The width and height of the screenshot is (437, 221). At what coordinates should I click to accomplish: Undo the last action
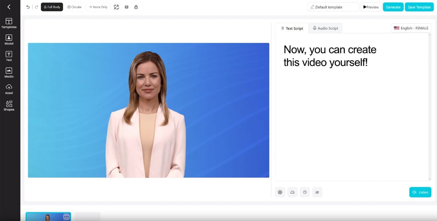pos(28,7)
